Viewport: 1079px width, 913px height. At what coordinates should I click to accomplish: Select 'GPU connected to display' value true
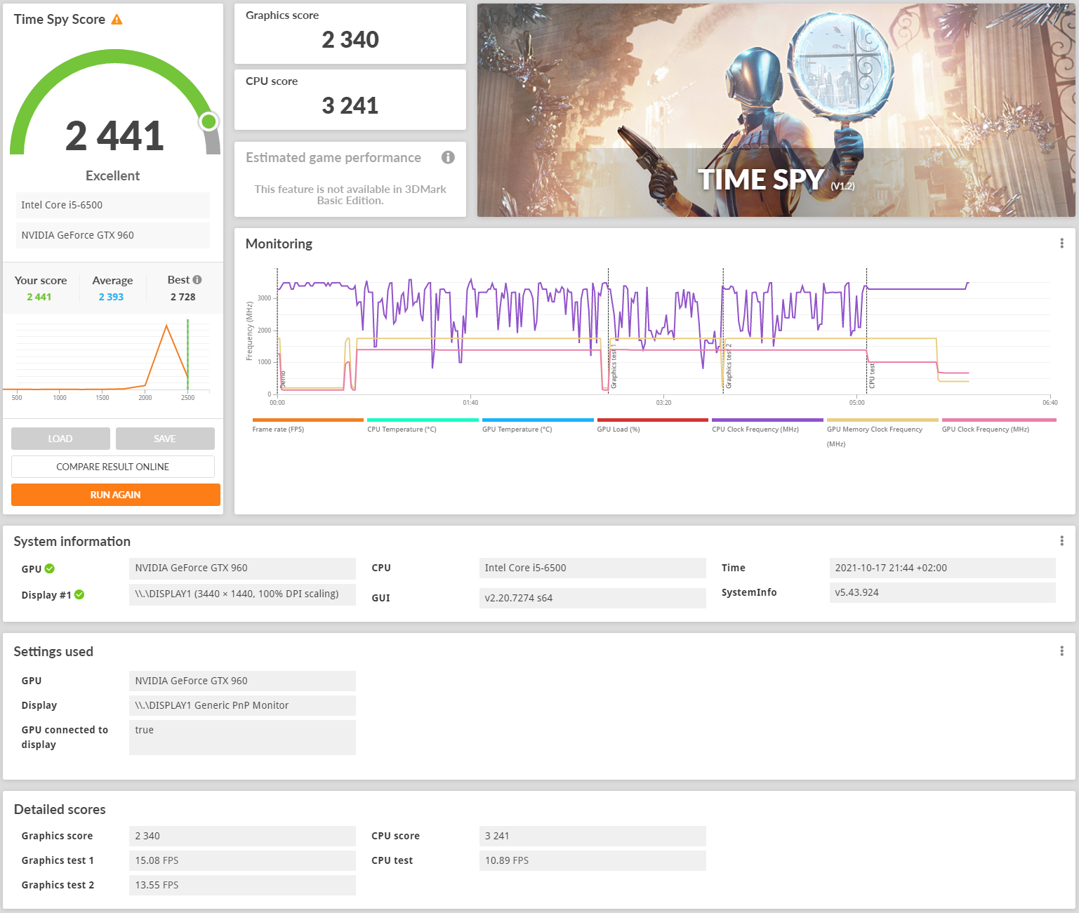[x=242, y=738]
